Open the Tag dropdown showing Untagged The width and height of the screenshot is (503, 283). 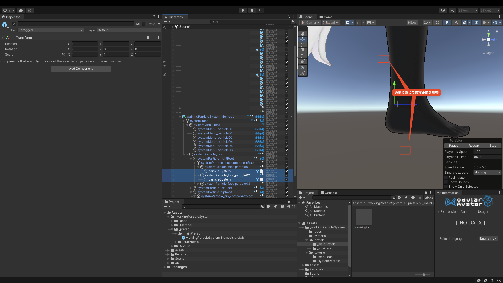[50, 30]
